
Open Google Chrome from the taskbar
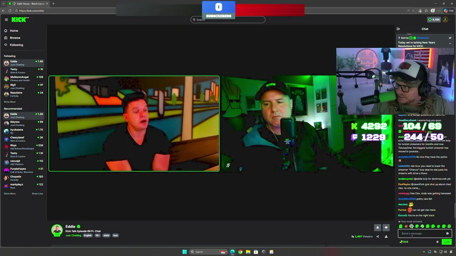tap(240, 252)
